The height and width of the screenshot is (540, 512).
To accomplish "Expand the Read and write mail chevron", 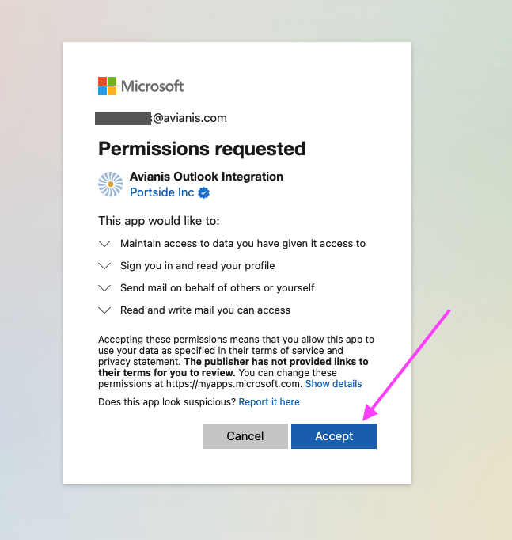I will point(104,310).
